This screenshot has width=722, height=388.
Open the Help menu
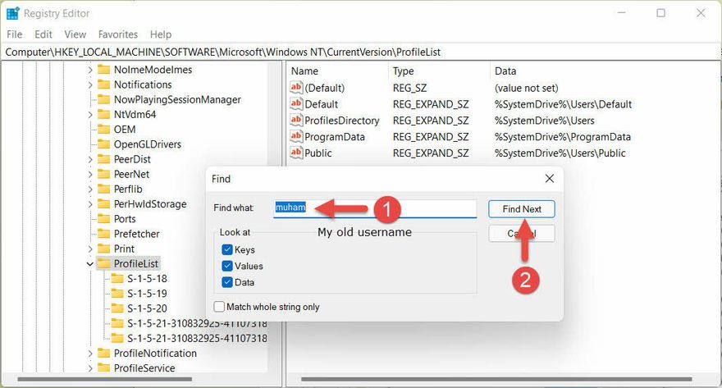(161, 34)
